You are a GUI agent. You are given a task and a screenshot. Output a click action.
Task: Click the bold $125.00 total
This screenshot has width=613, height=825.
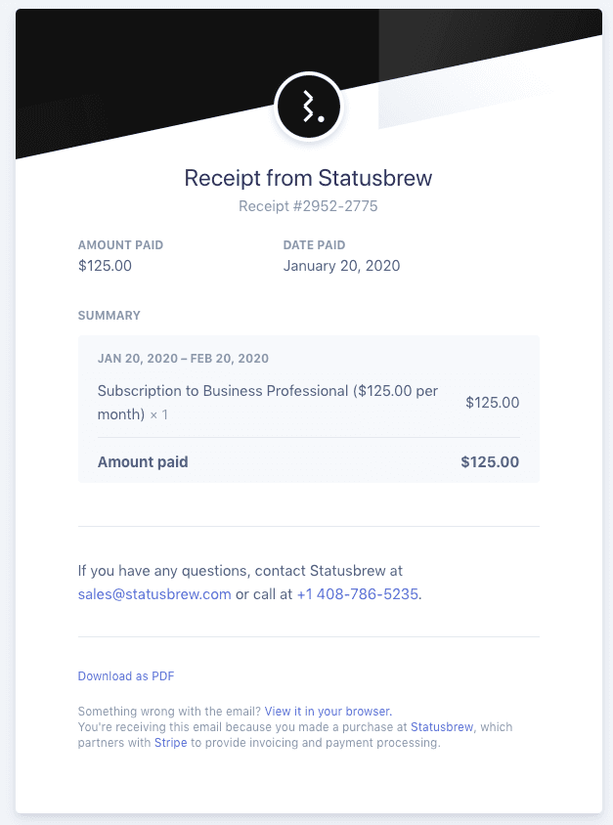[490, 462]
